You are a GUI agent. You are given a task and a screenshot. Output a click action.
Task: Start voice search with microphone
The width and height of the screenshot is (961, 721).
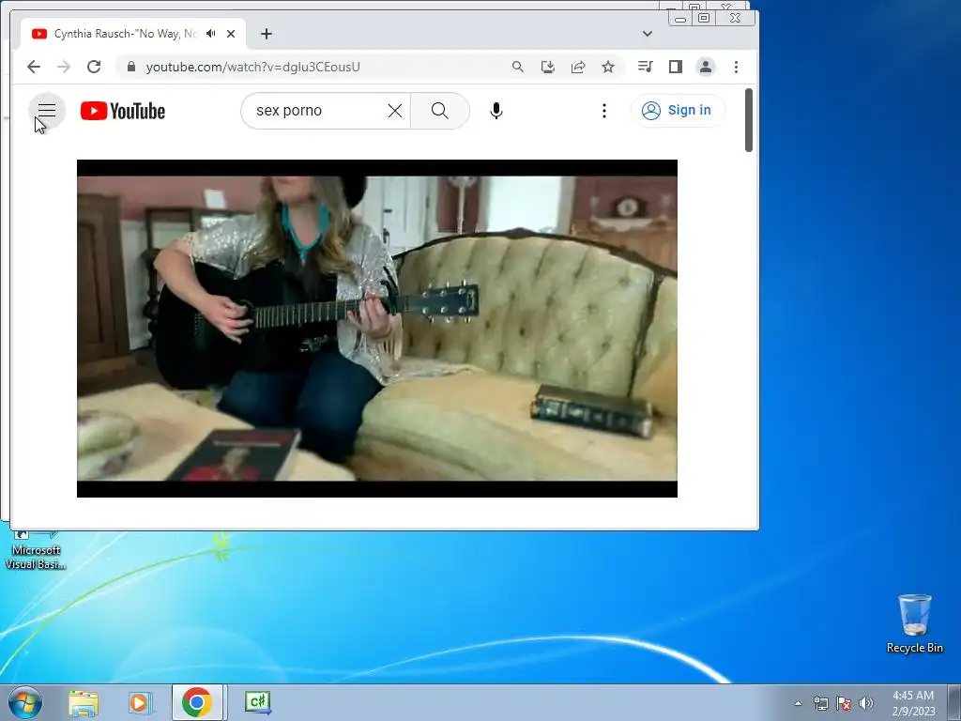pos(496,111)
